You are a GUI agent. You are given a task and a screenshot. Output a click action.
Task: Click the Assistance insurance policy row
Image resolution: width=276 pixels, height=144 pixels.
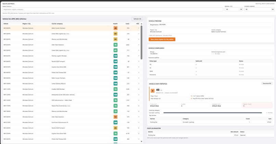211,75
